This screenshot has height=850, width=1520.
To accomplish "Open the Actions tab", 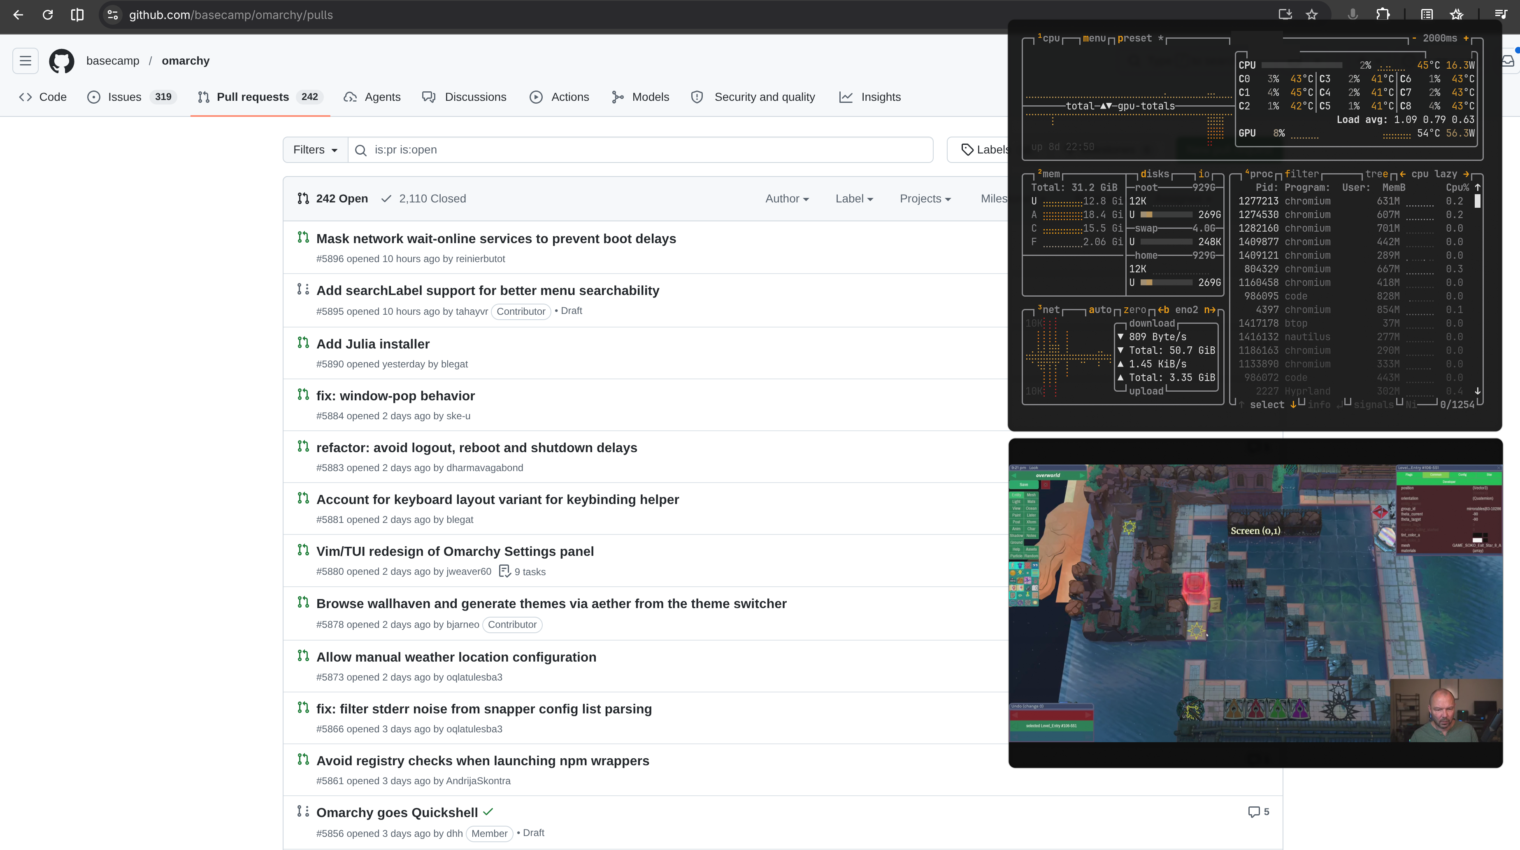I will pos(559,98).
